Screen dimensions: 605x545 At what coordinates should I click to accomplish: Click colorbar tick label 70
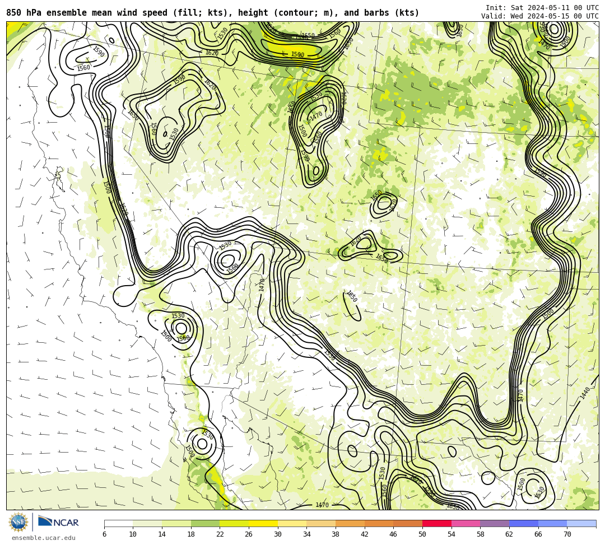[x=567, y=534]
